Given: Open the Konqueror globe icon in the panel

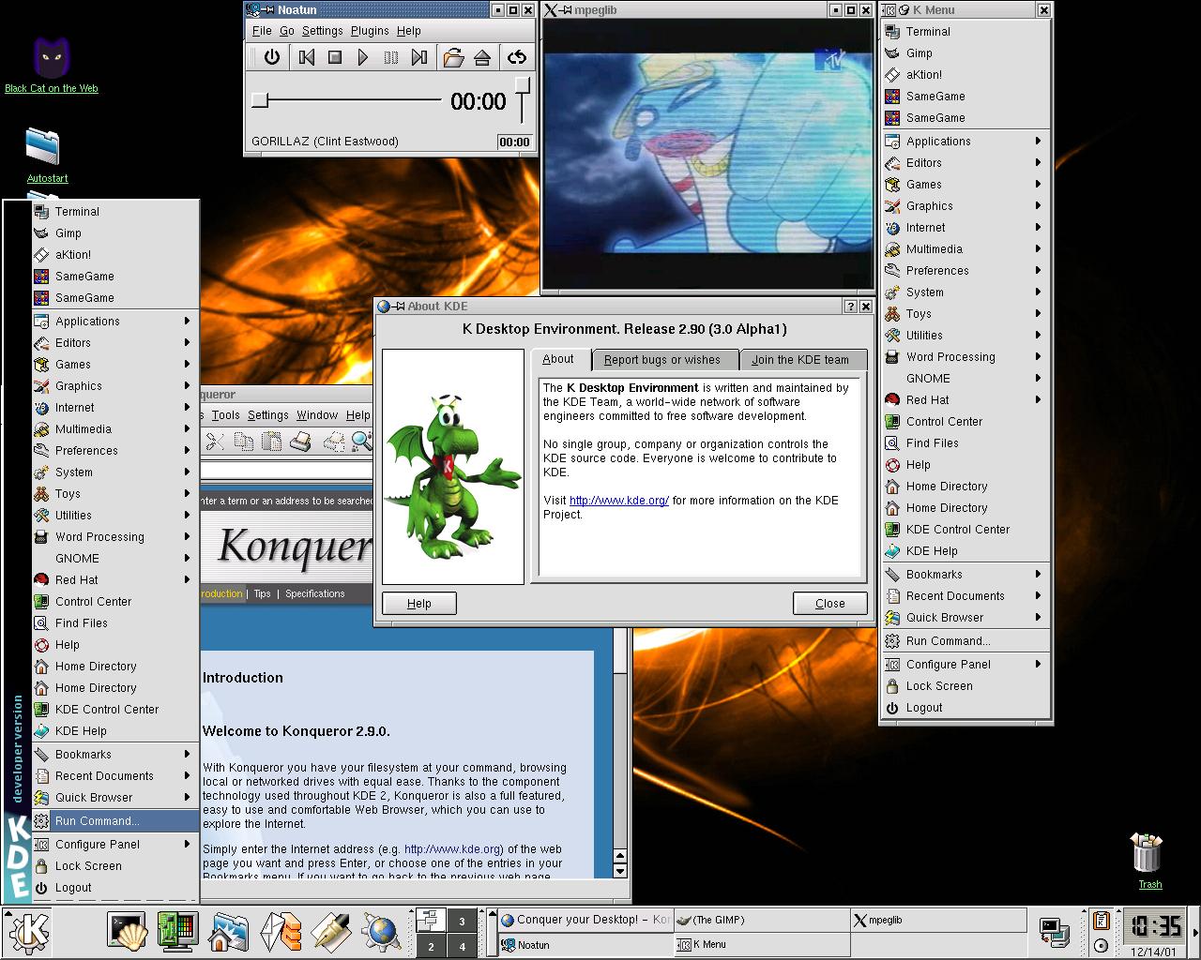Looking at the screenshot, I should (382, 931).
